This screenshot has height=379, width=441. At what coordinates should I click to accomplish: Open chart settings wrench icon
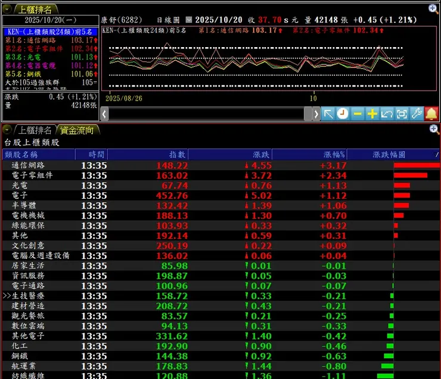[417, 114]
